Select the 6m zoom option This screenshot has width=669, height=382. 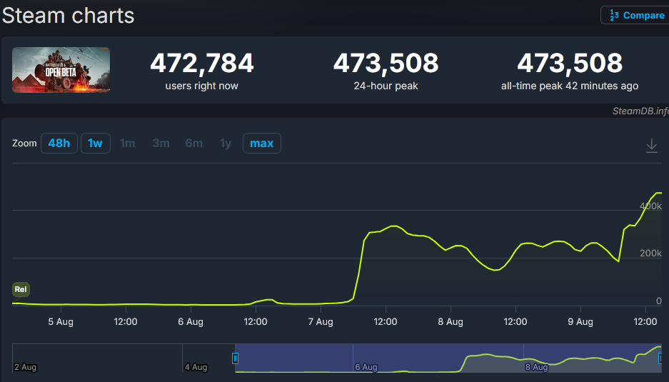[x=193, y=143]
